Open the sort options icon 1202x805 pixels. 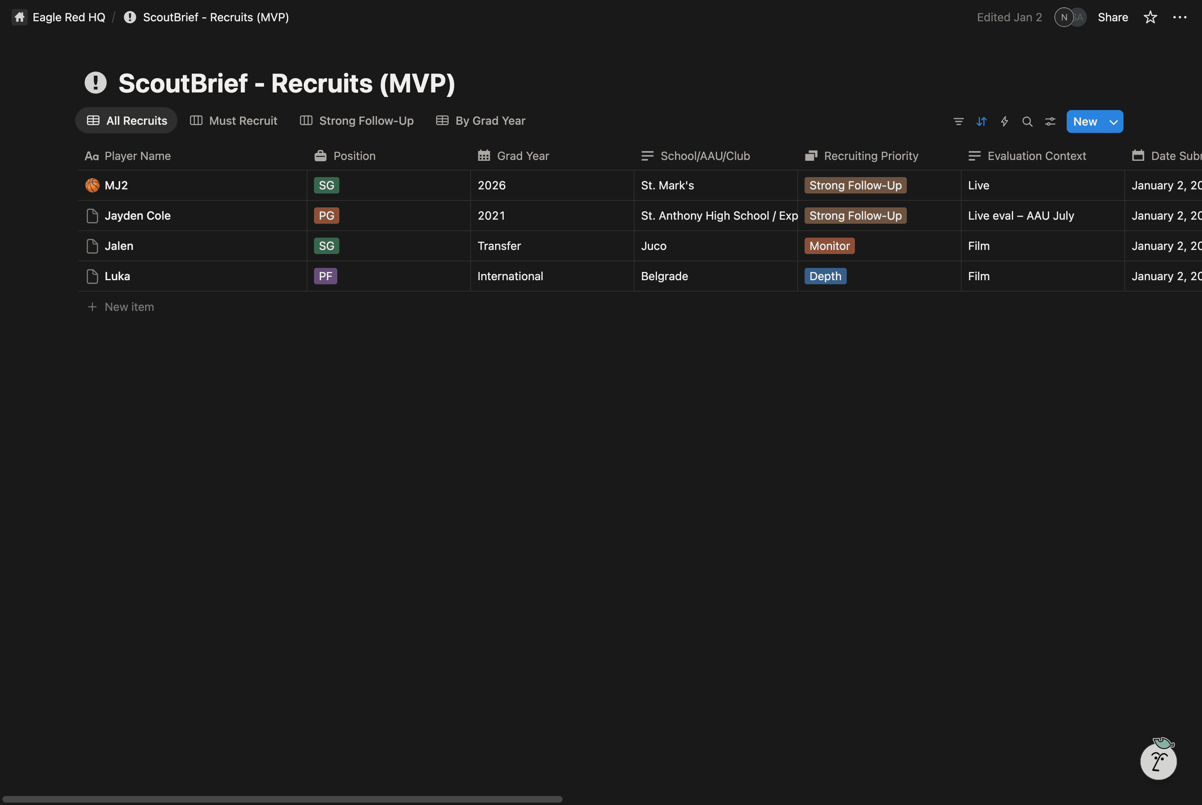point(981,121)
